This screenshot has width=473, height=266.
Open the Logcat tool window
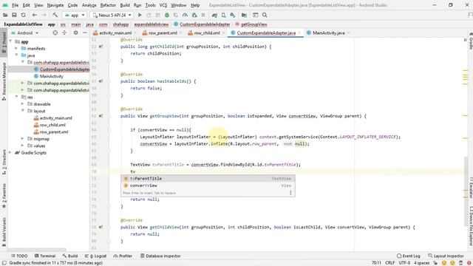(x=96, y=256)
